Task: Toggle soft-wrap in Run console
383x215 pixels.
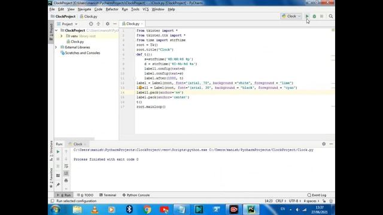Action: [x=66, y=166]
